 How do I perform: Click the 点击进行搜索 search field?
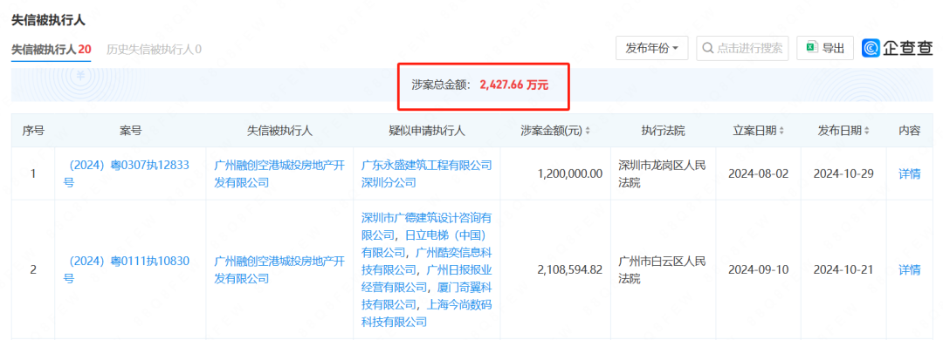point(742,49)
